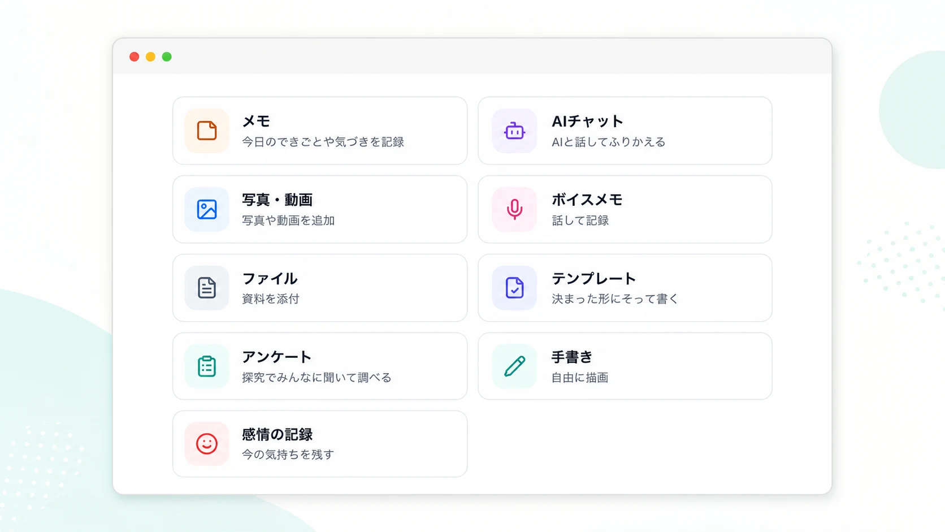Select the アンケート title
Image resolution: width=945 pixels, height=532 pixels.
(x=277, y=357)
